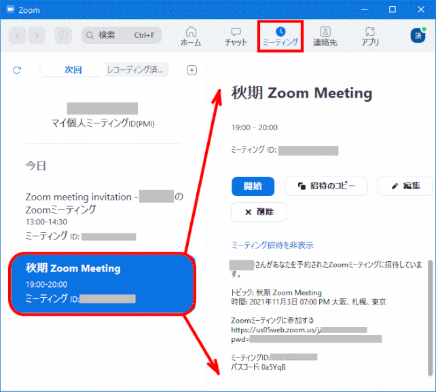Viewport: 436px width, 392px height.
Task: Switch to the チャット tab
Action: (x=236, y=37)
